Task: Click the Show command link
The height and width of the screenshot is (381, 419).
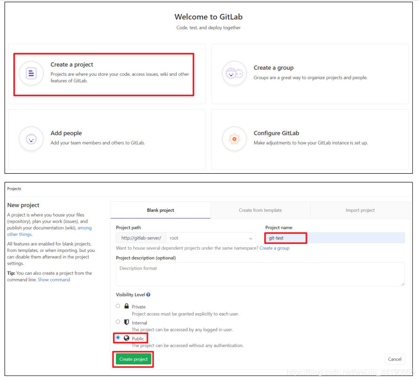Action: (54, 280)
